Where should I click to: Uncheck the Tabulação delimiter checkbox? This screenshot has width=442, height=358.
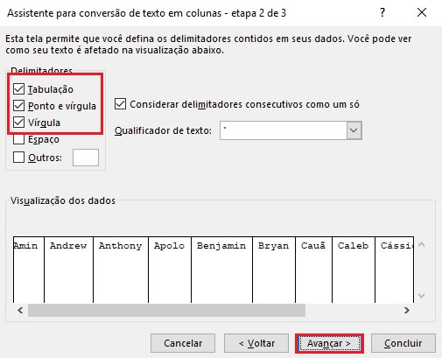(18, 89)
